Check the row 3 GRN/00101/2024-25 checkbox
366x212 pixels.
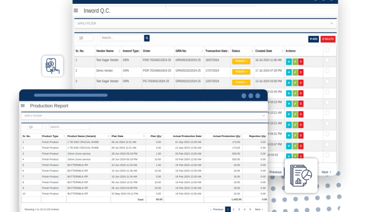(327, 81)
